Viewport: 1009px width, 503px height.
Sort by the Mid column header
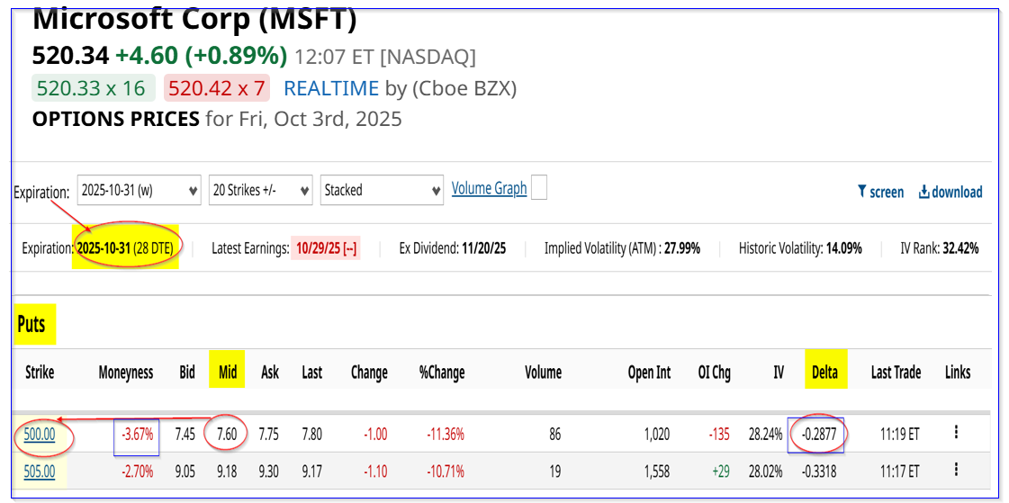coord(228,372)
